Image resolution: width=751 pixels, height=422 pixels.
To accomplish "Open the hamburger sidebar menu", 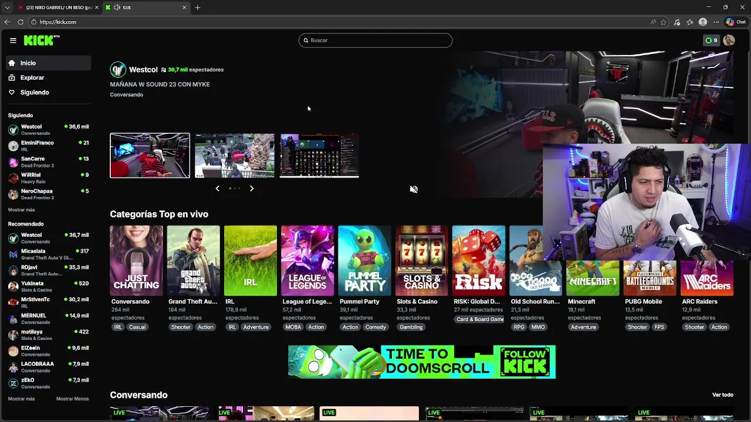I will (x=13, y=40).
